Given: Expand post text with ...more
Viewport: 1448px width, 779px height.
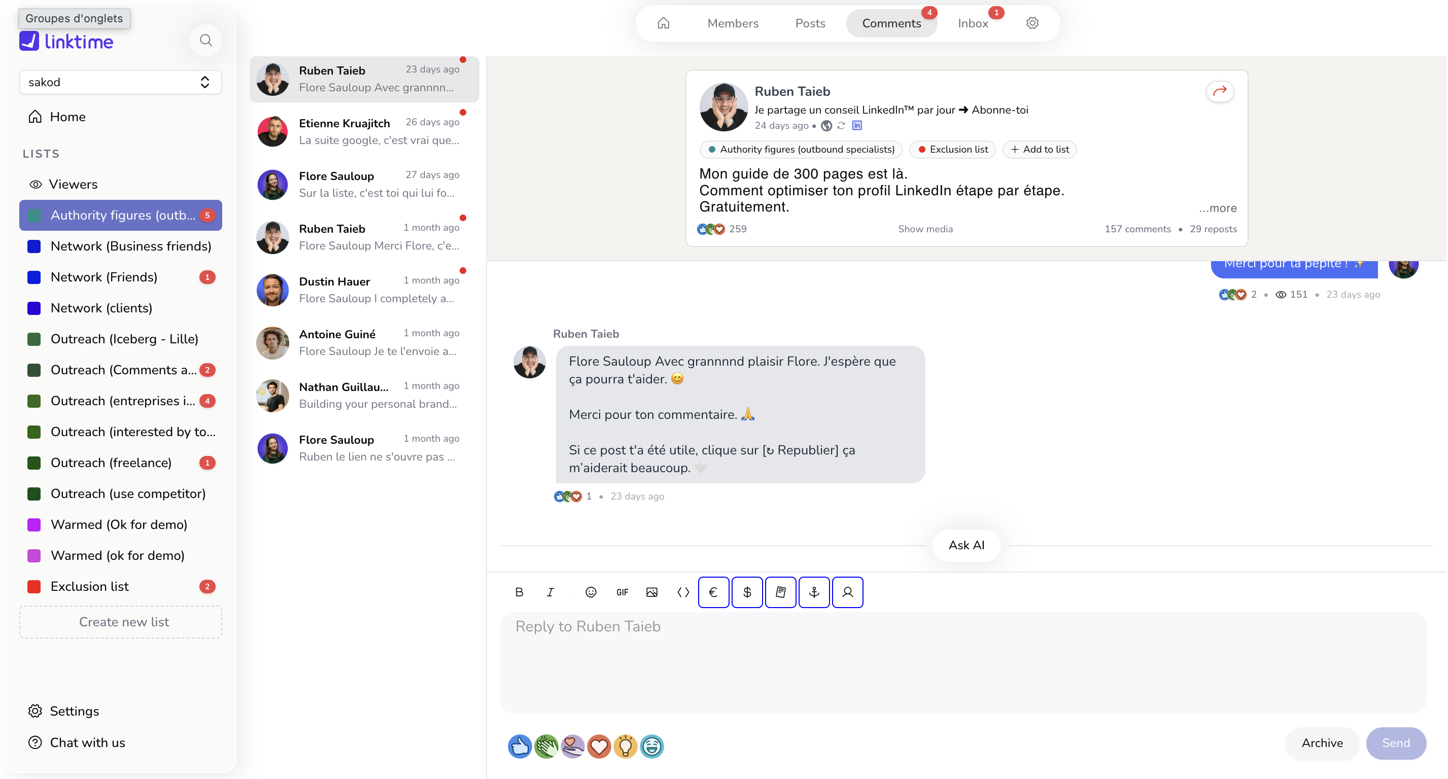Looking at the screenshot, I should tap(1217, 208).
